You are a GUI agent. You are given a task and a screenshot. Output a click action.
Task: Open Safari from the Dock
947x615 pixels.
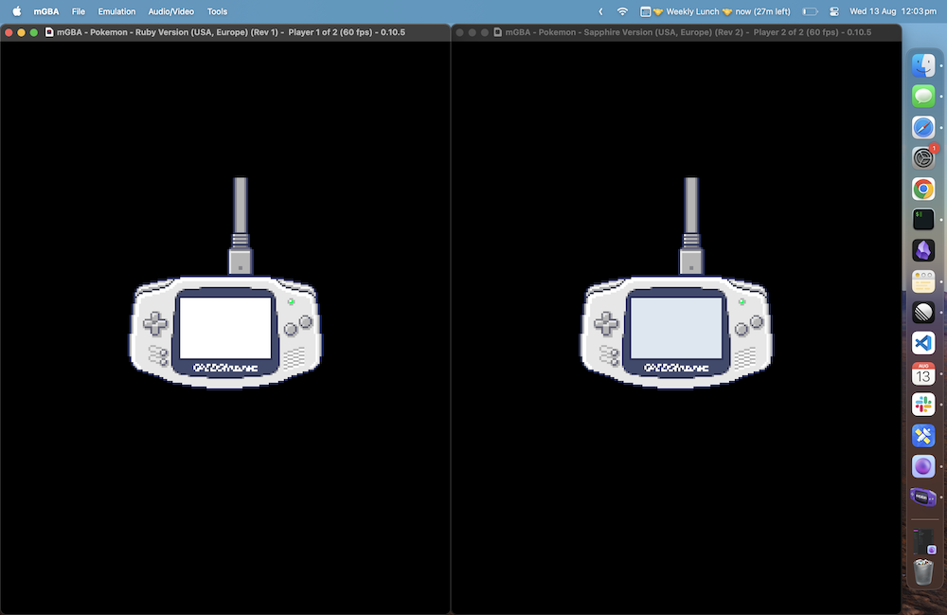(x=922, y=128)
